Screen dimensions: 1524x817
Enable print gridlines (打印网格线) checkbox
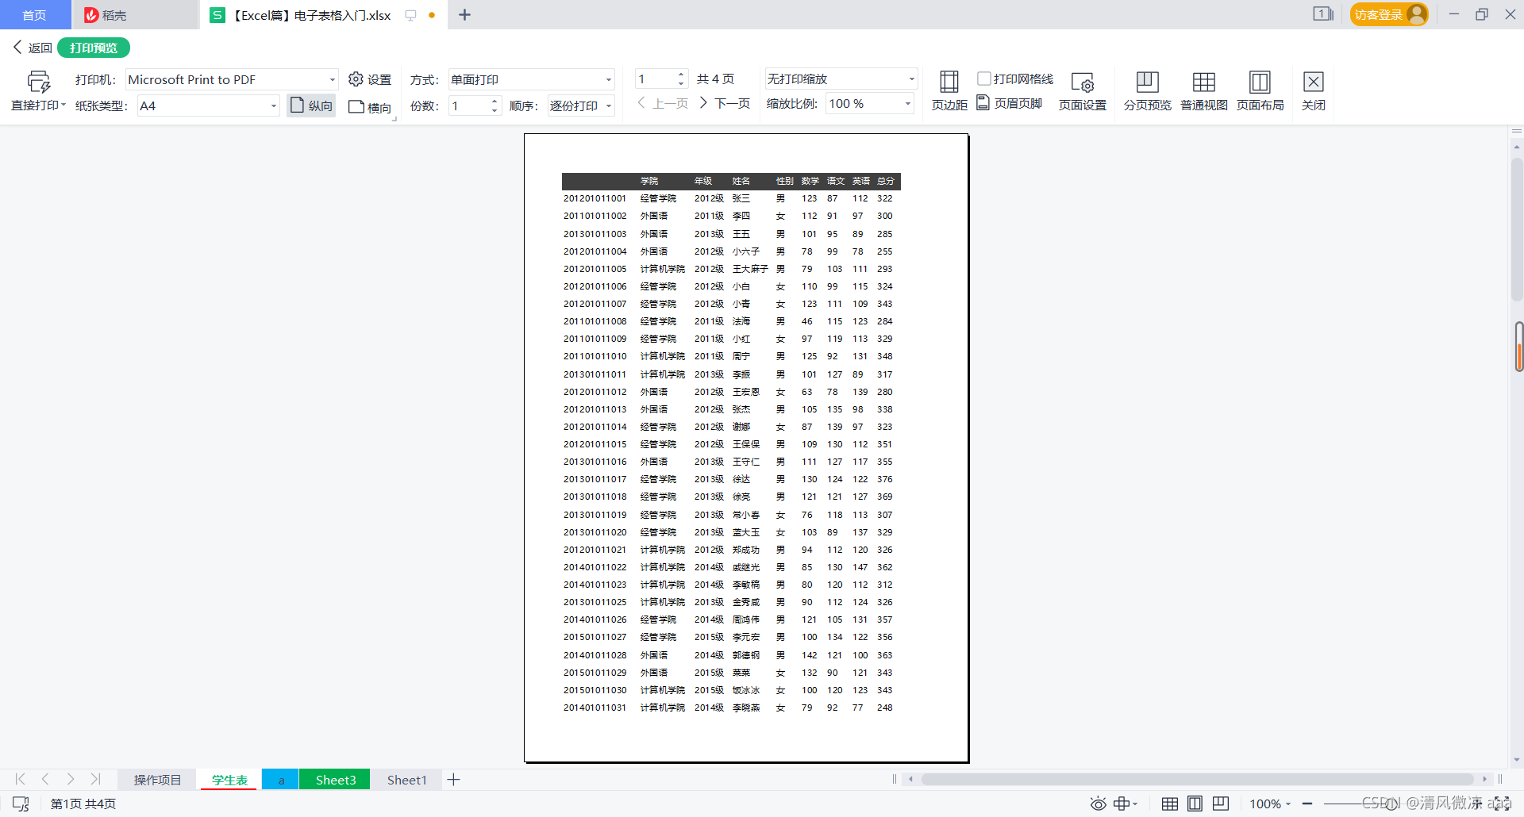pos(984,79)
